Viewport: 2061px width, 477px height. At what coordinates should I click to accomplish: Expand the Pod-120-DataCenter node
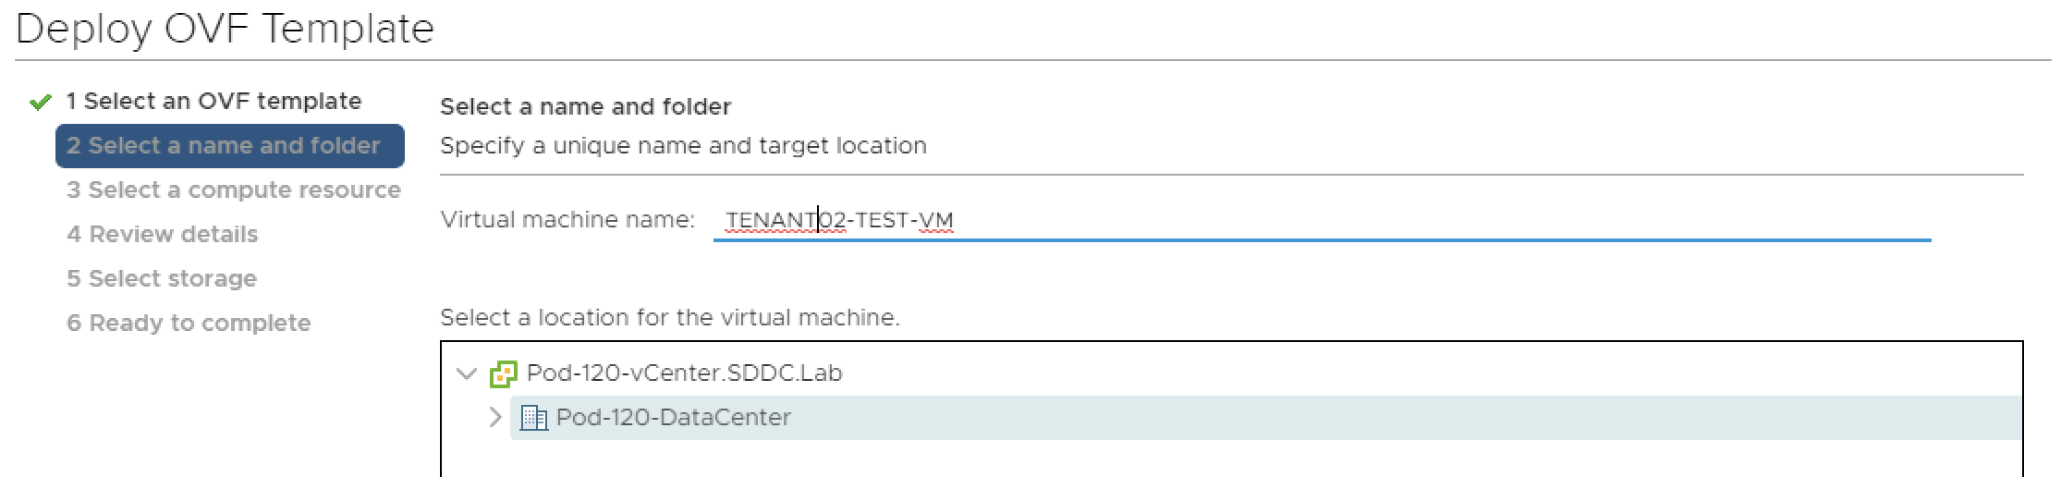pyautogui.click(x=495, y=418)
